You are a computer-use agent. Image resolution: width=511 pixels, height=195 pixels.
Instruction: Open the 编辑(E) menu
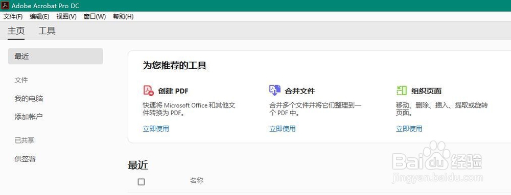pyautogui.click(x=39, y=17)
